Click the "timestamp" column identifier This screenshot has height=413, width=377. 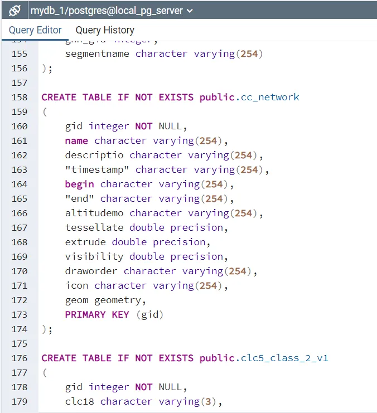pos(97,169)
